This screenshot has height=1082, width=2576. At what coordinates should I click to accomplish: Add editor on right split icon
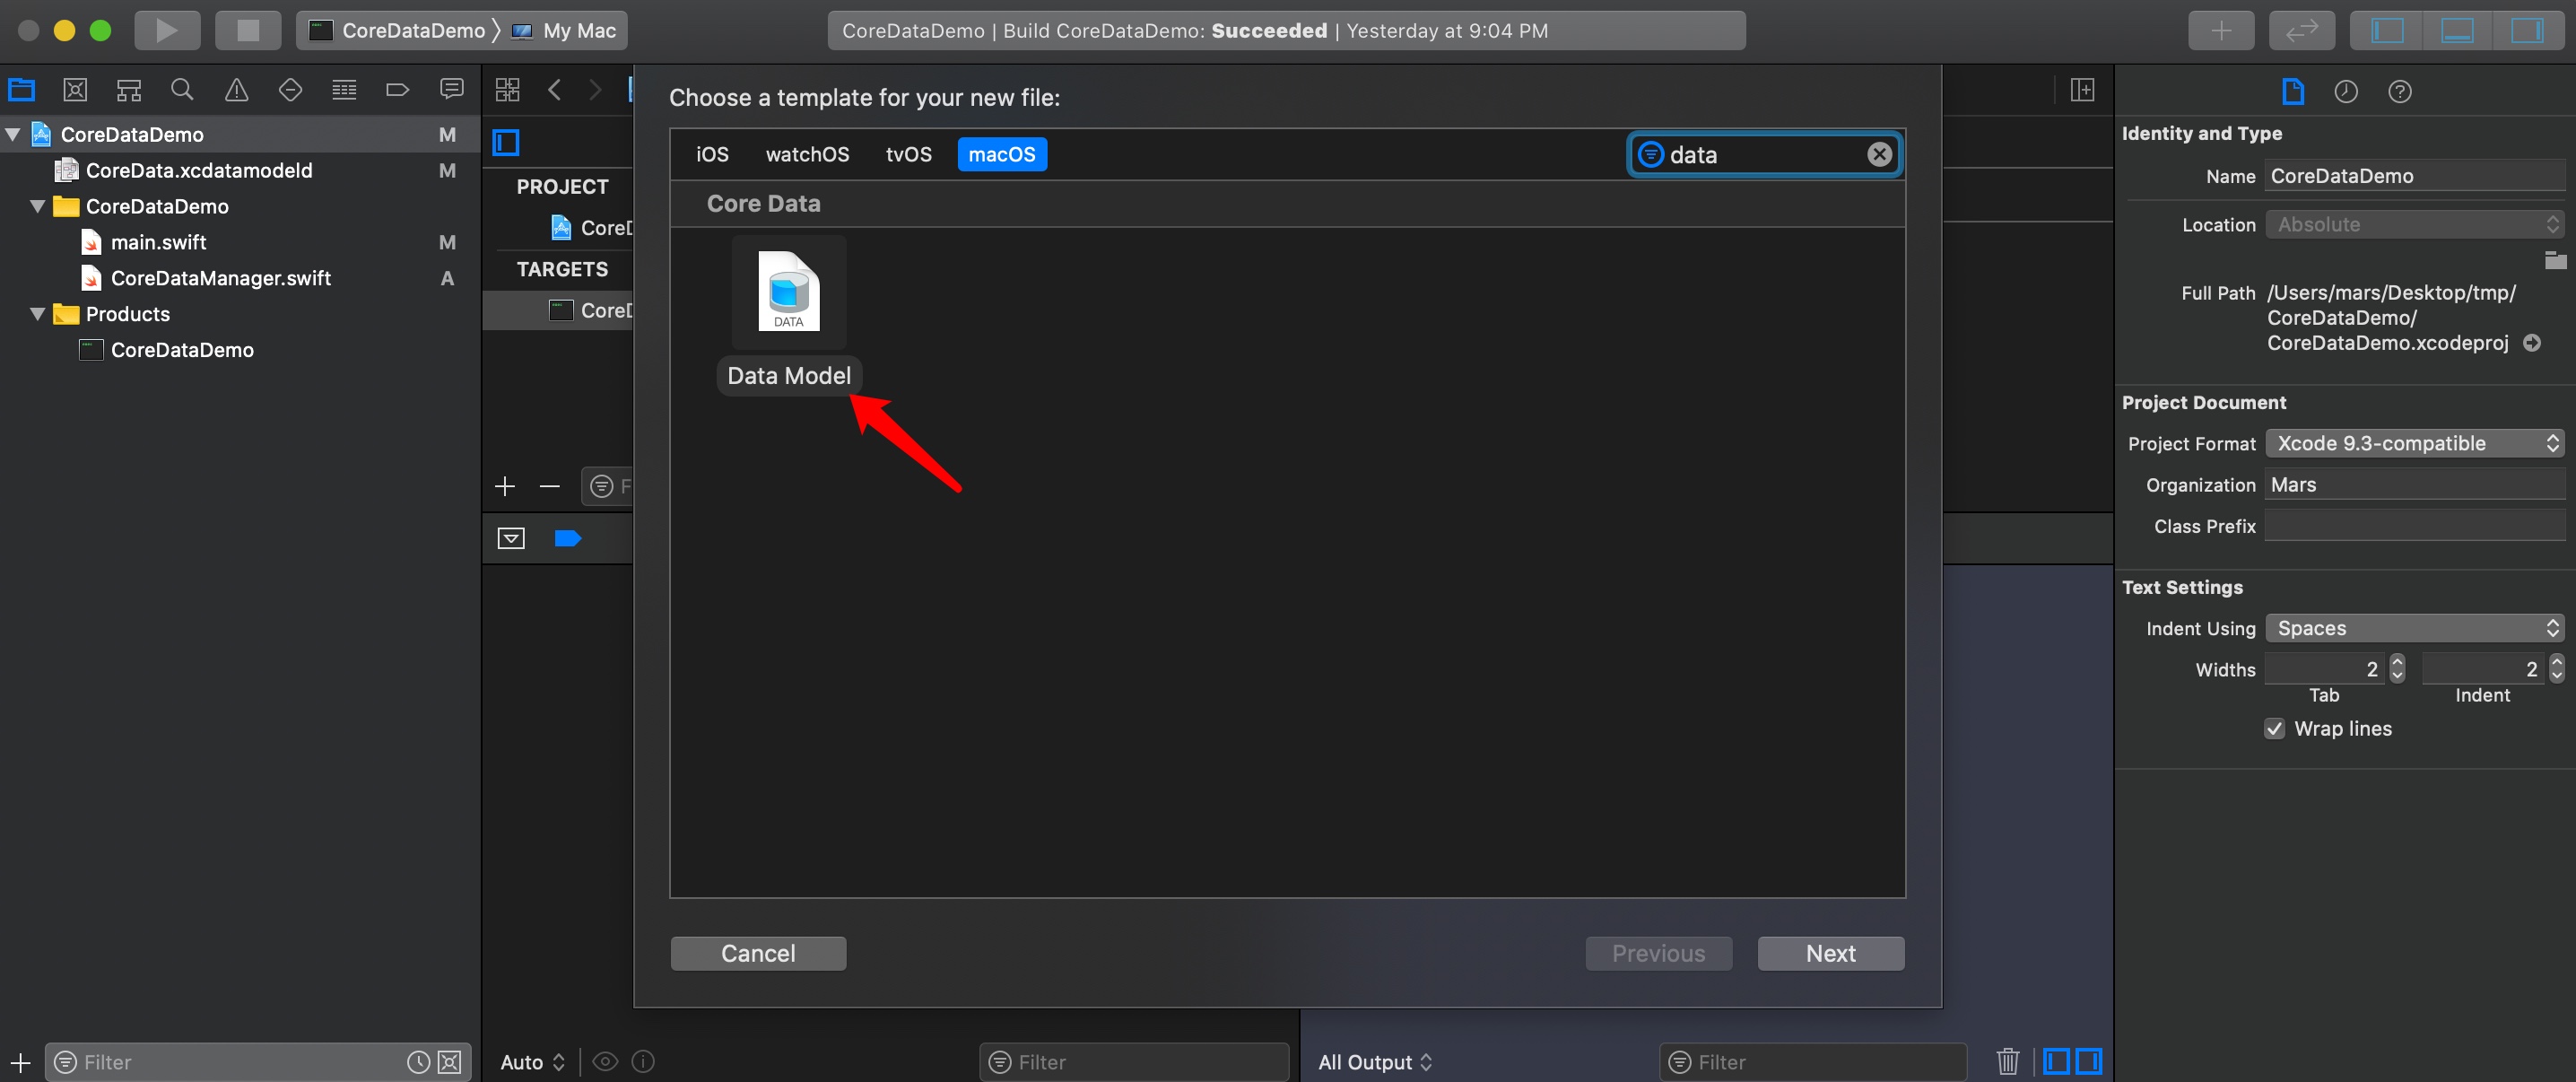(2083, 90)
